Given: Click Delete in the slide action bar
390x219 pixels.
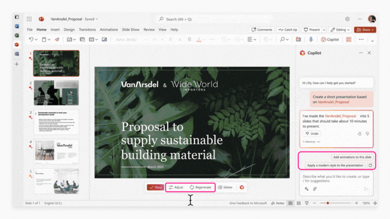Looking at the screenshot, I should [x=225, y=187].
